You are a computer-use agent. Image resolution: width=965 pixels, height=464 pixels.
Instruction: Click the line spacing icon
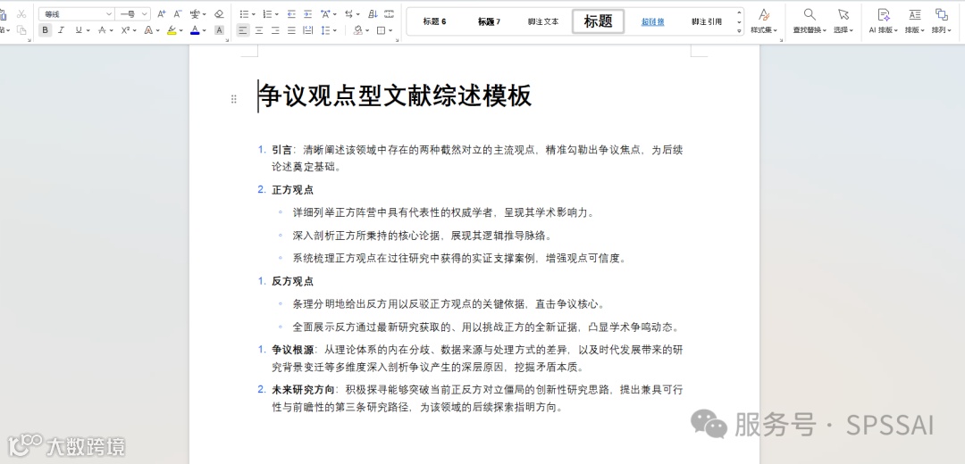325,30
